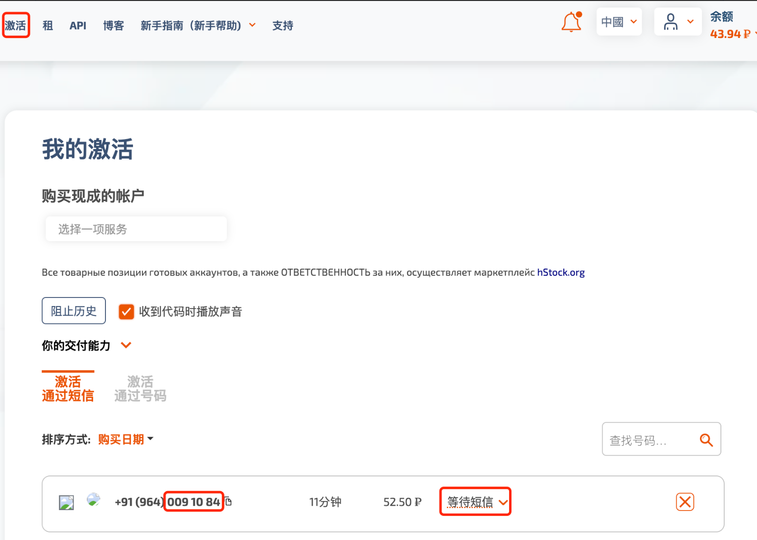Open the API menu item
The image size is (757, 540).
78,26
